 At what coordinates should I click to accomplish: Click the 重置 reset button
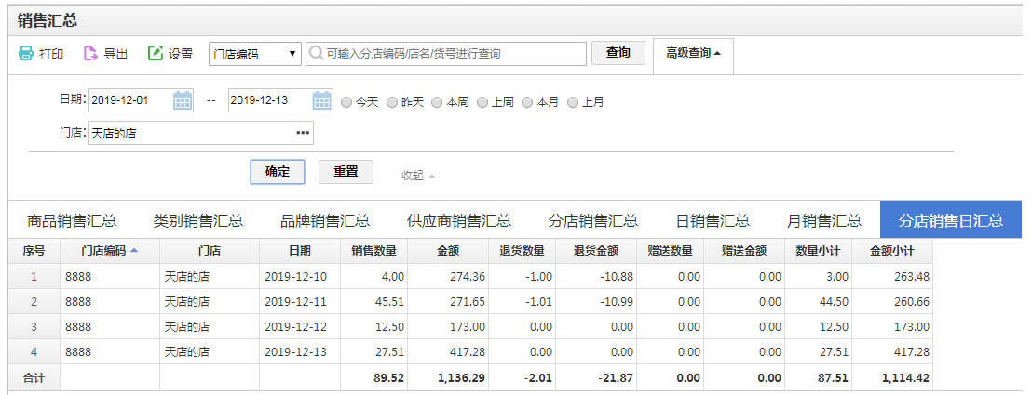346,172
